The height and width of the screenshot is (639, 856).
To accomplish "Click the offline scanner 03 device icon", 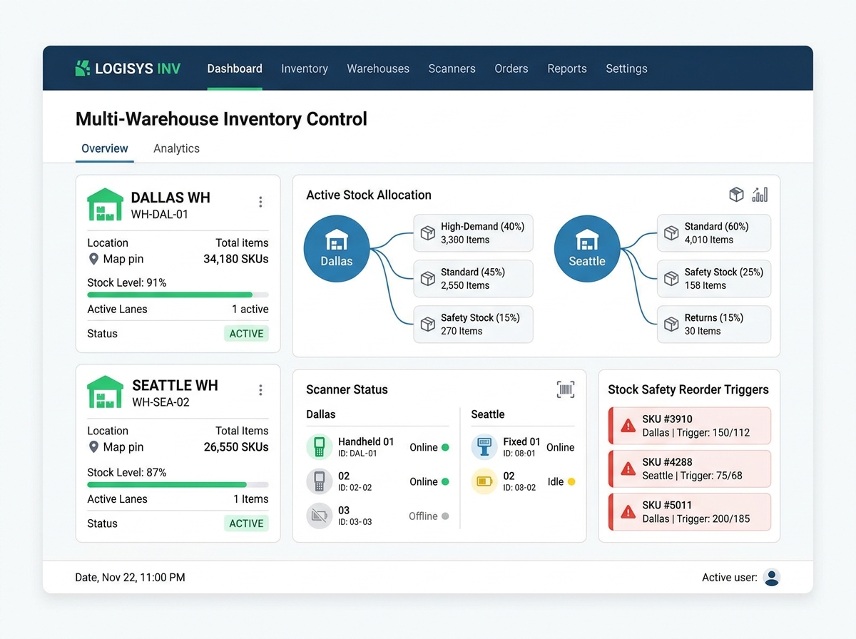I will coord(320,516).
